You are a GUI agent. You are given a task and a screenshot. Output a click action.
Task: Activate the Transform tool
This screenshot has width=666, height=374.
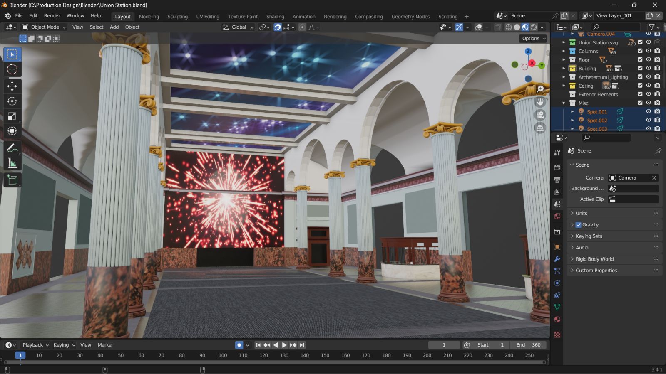point(12,131)
